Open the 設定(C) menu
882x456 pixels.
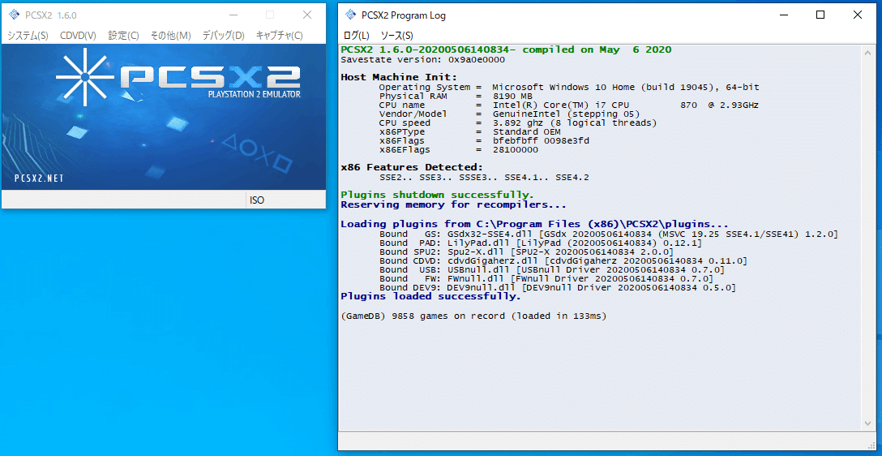123,36
